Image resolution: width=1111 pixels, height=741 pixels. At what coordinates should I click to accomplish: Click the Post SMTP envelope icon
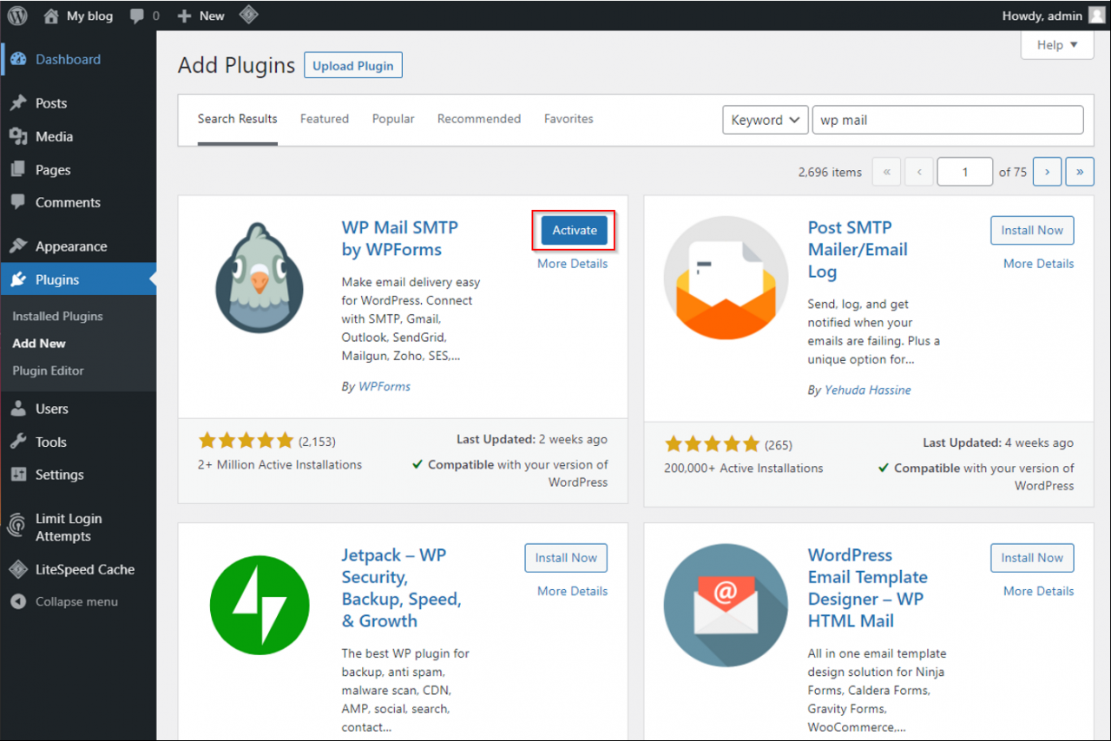[x=726, y=278]
